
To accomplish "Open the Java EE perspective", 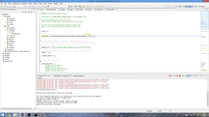I will coord(195,6).
